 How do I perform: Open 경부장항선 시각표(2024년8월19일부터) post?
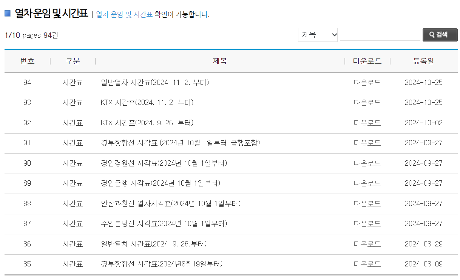[162, 264]
